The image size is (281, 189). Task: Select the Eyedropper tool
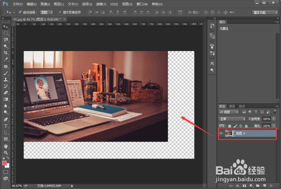point(6,59)
